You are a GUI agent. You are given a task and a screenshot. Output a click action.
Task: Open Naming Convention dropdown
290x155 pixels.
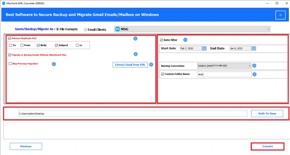tap(224, 66)
